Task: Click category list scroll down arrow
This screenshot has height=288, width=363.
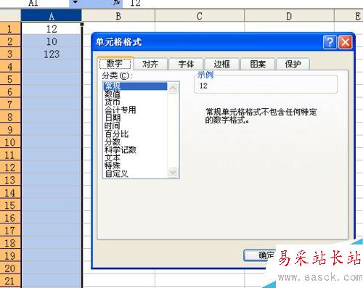Action: 173,172
